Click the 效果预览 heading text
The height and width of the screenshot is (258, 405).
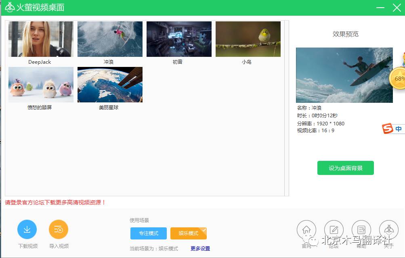coord(345,34)
